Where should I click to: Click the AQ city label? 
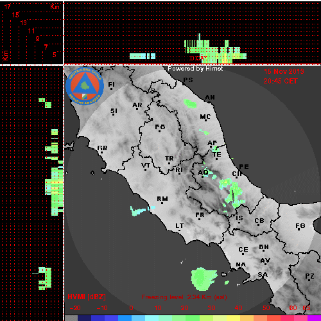[x=203, y=173]
